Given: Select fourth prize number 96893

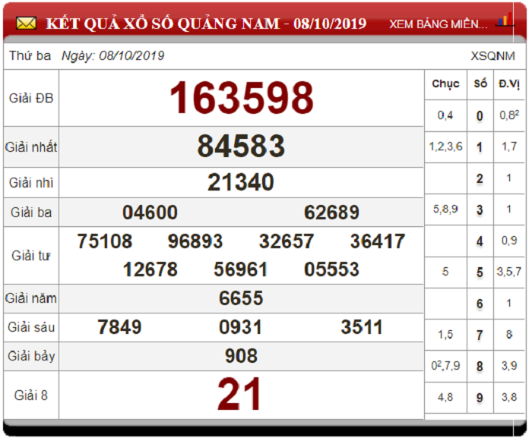Looking at the screenshot, I should [195, 241].
